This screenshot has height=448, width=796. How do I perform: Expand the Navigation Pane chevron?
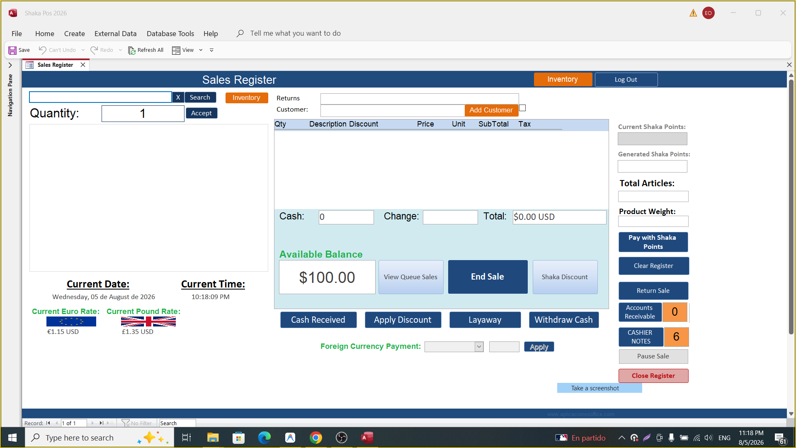(x=10, y=65)
